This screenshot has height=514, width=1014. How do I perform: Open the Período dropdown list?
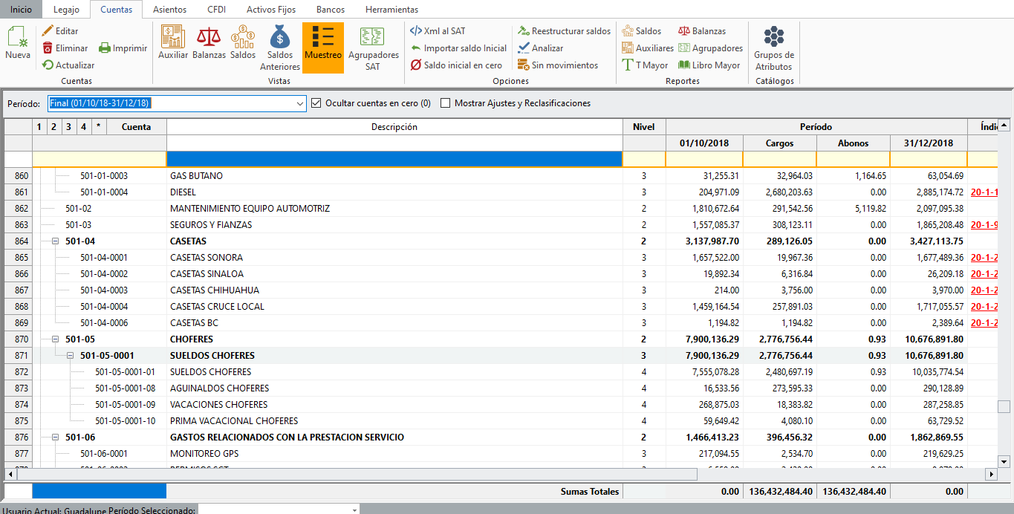tap(299, 103)
